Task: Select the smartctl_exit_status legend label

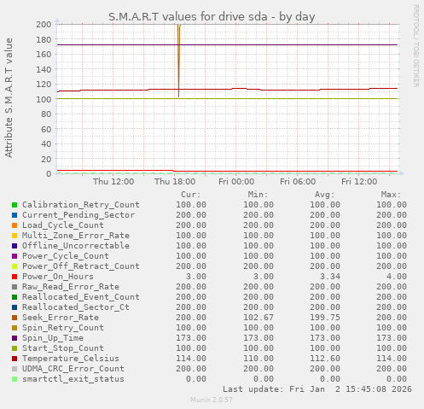Action: pyautogui.click(x=73, y=379)
